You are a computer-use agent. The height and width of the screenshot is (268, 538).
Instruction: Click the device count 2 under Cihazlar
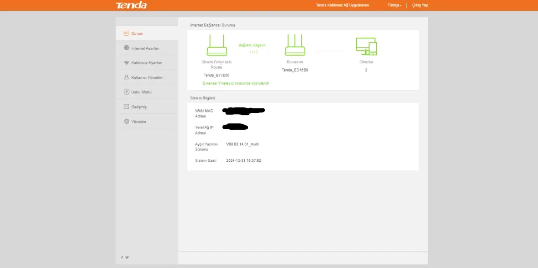pyautogui.click(x=366, y=70)
